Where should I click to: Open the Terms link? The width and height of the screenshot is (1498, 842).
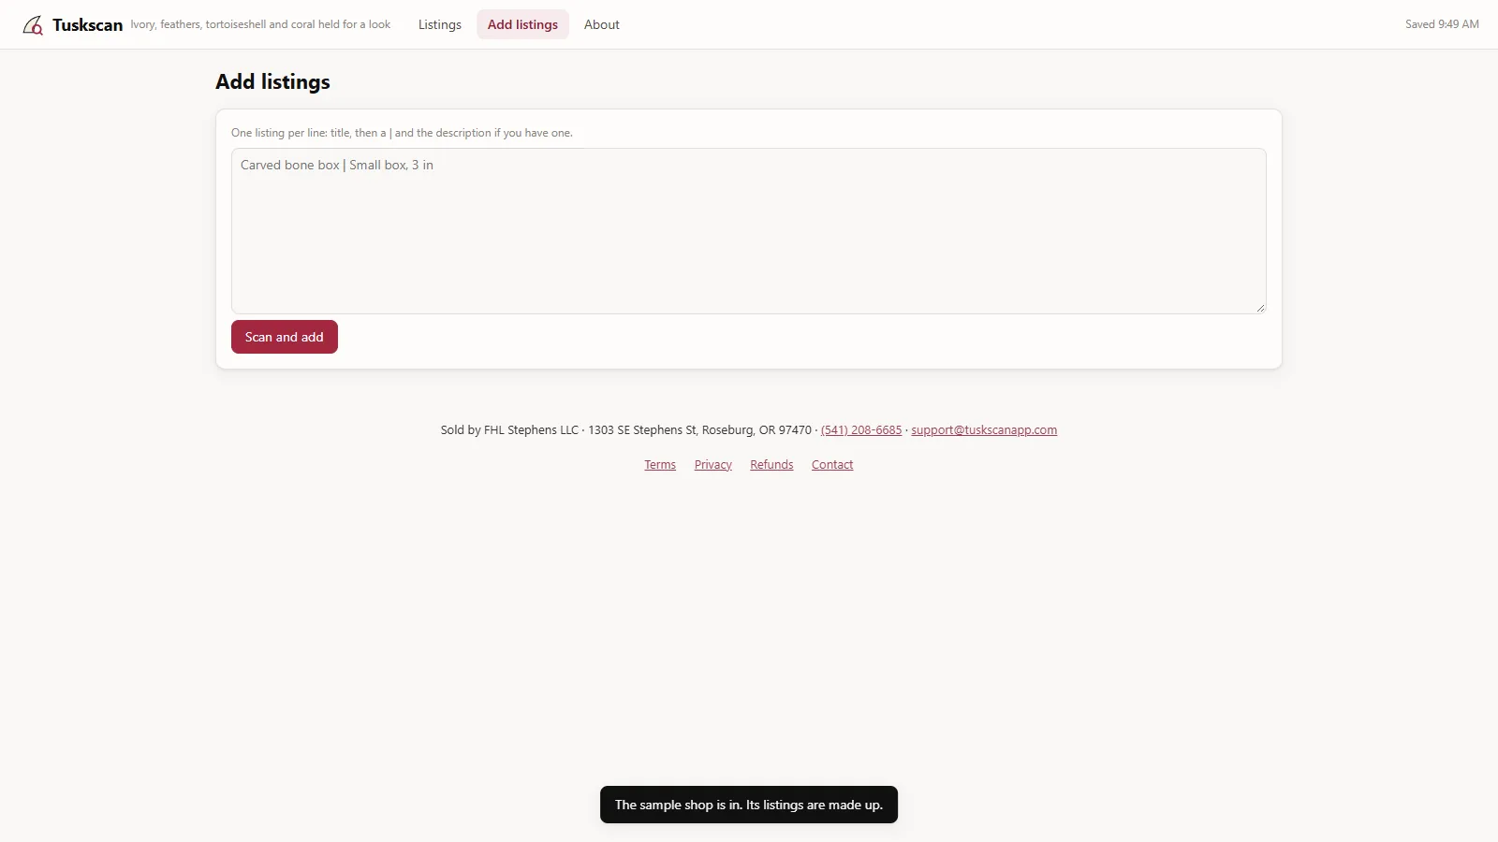[x=660, y=465]
